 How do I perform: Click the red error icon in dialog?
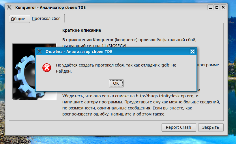[47, 68]
